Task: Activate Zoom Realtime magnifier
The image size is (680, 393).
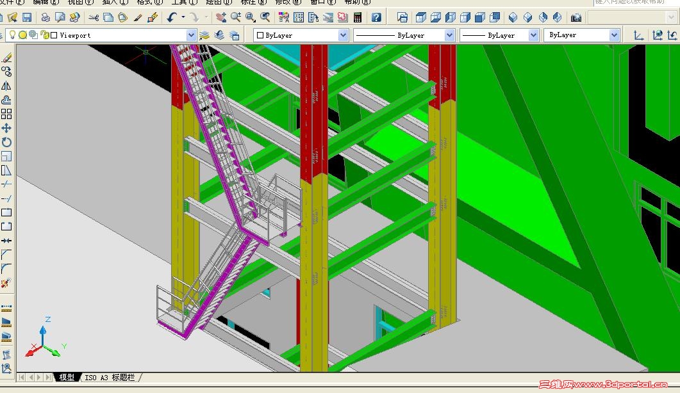Action: pos(236,17)
